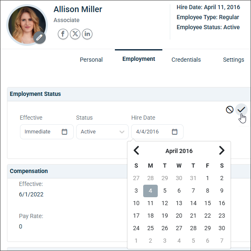Click the Associate job title text

point(67,20)
